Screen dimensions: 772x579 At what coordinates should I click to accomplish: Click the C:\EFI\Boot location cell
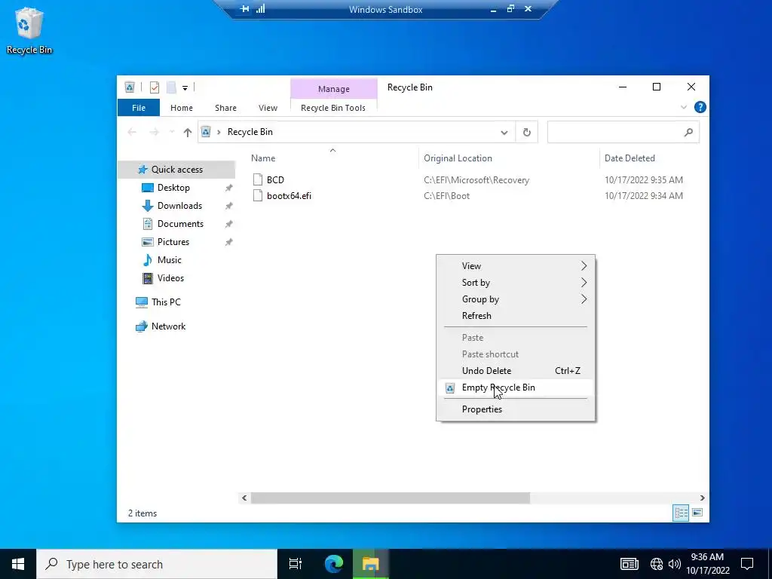tap(446, 196)
